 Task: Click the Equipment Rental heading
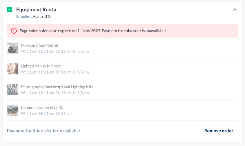point(37,9)
